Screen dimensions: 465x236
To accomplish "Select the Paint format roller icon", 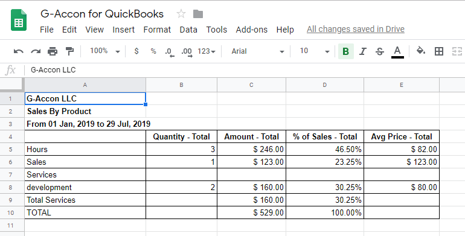I will [69, 51].
